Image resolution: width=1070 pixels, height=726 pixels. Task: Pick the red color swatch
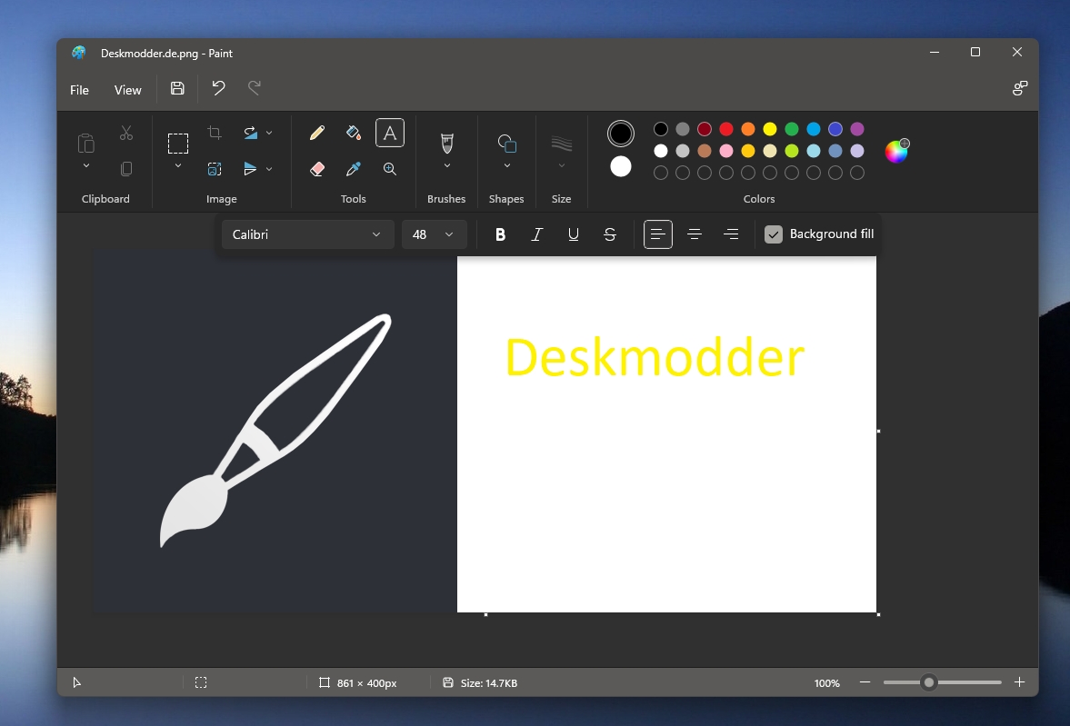click(x=726, y=129)
